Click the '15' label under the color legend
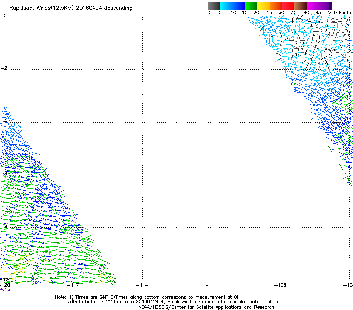This screenshot has height=310, width=353. 245,13
